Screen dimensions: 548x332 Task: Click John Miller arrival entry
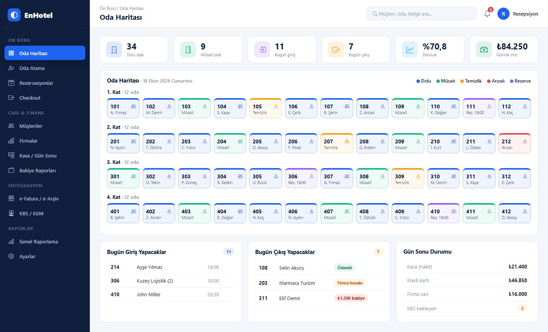point(170,294)
